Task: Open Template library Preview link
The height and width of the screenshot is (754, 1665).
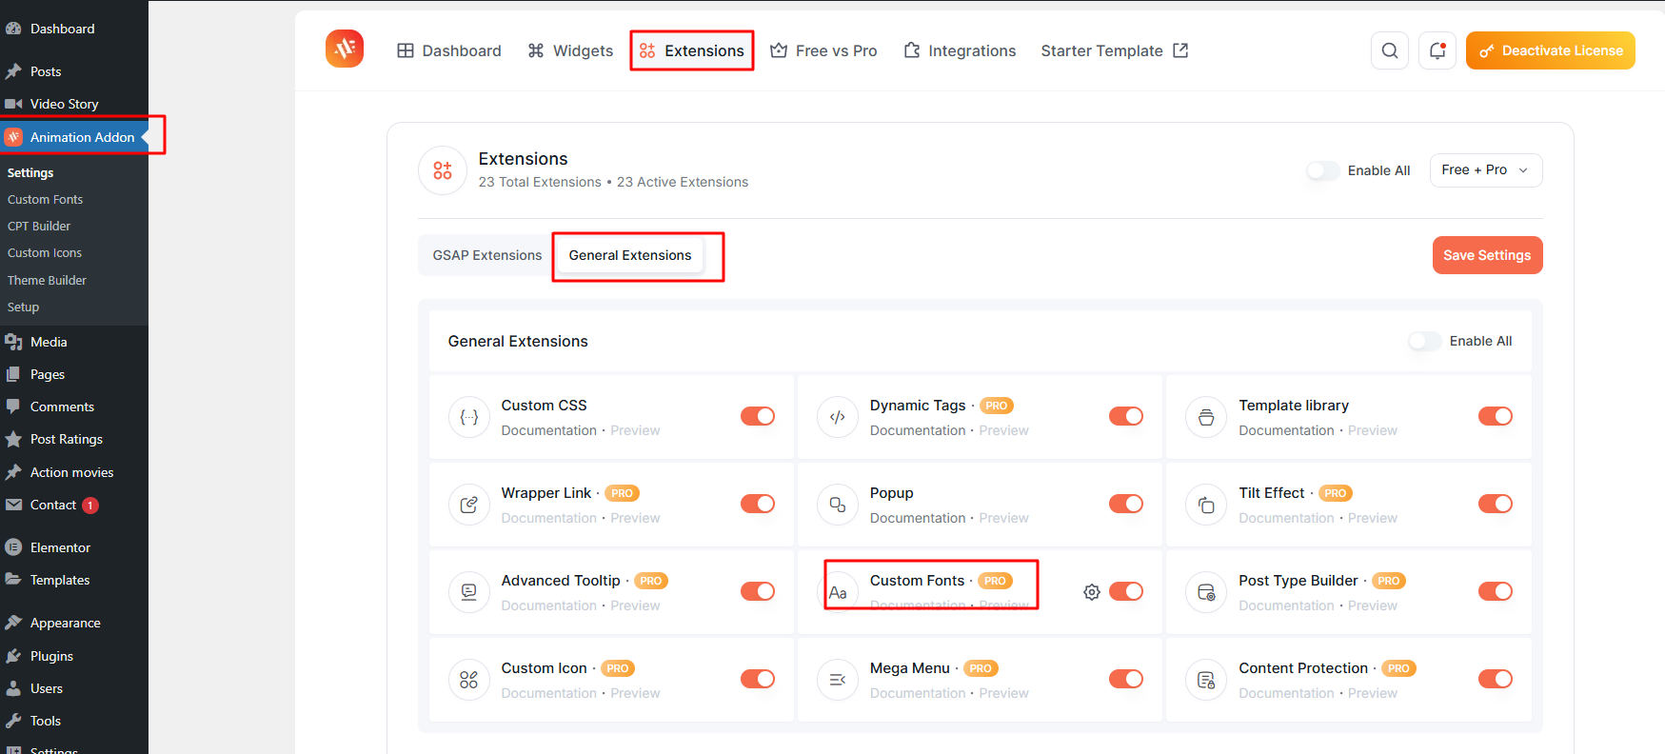Action: pos(1373,430)
